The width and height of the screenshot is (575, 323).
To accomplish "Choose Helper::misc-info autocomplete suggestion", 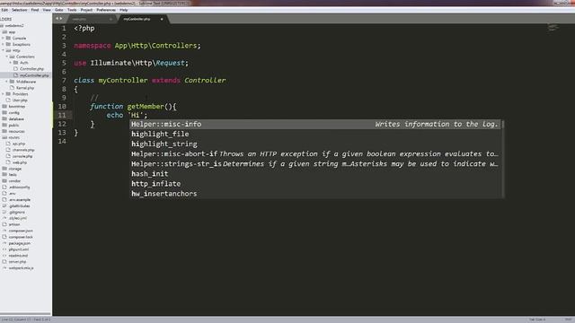I will [x=315, y=124].
